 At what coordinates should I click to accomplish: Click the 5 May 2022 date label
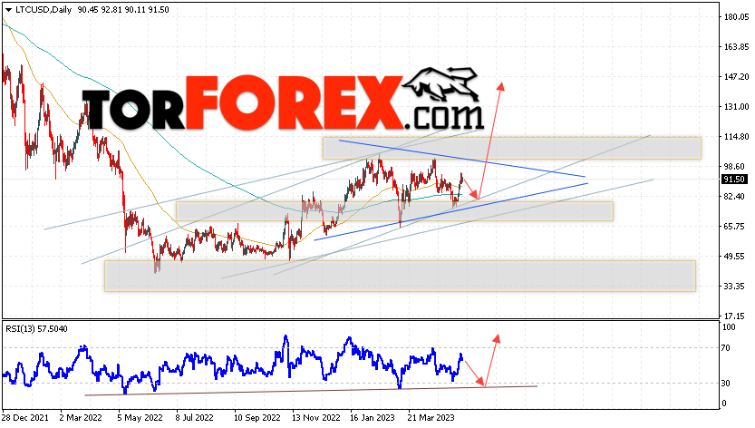point(140,417)
